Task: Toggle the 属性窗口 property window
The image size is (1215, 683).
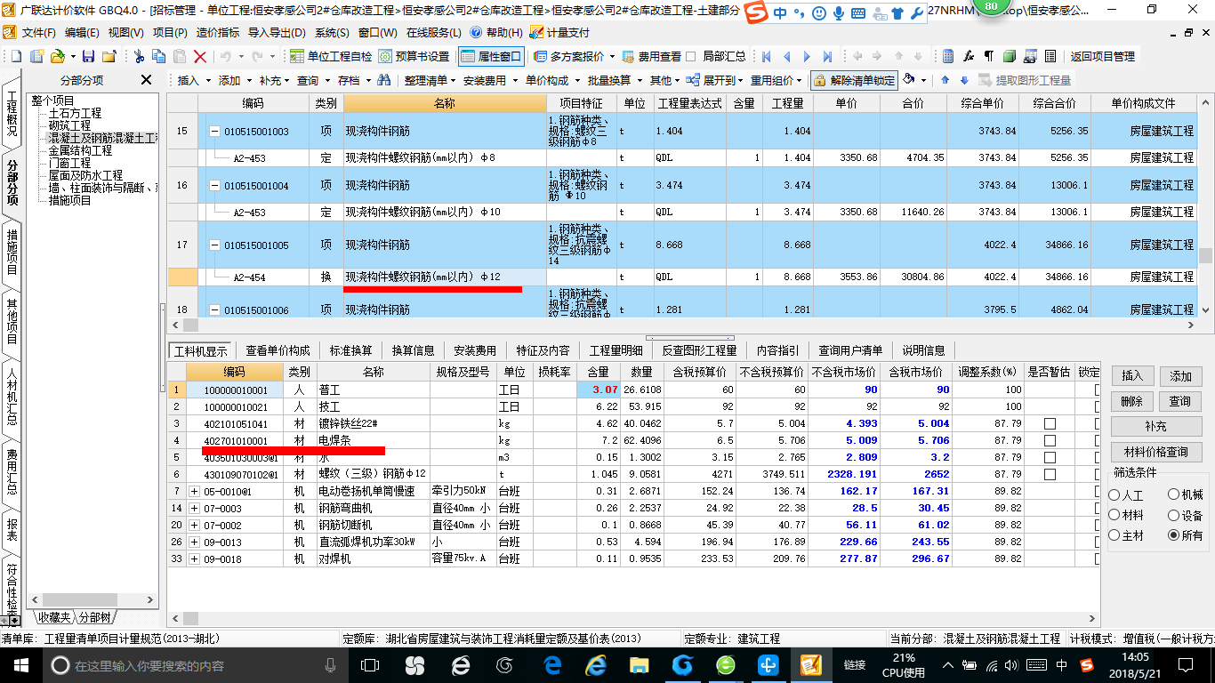Action: (492, 56)
